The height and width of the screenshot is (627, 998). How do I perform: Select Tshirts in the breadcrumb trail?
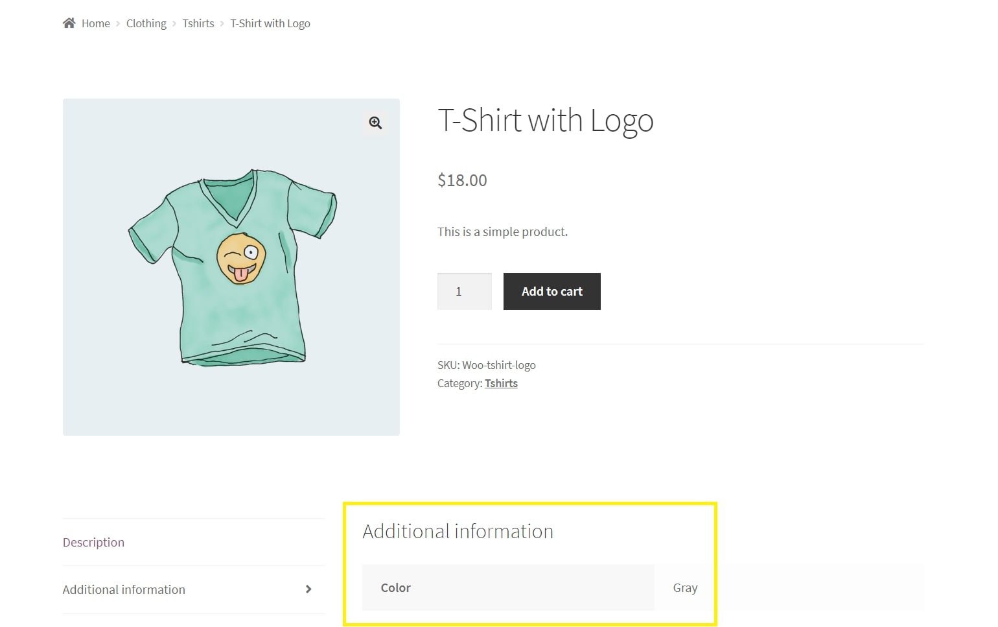198,23
